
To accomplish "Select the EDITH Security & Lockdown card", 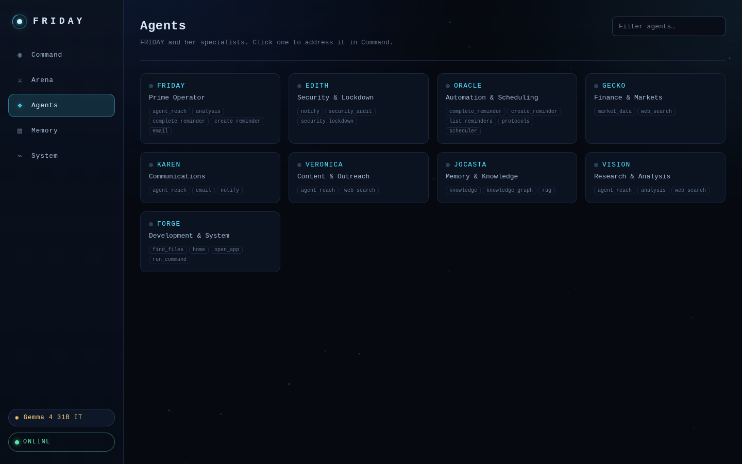I will tap(359, 109).
